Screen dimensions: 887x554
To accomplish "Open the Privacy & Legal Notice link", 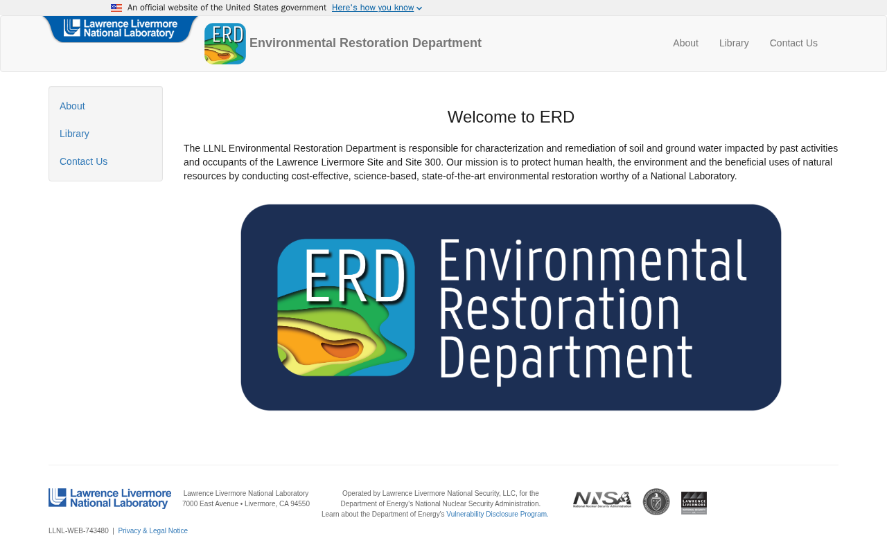I will pyautogui.click(x=152, y=531).
